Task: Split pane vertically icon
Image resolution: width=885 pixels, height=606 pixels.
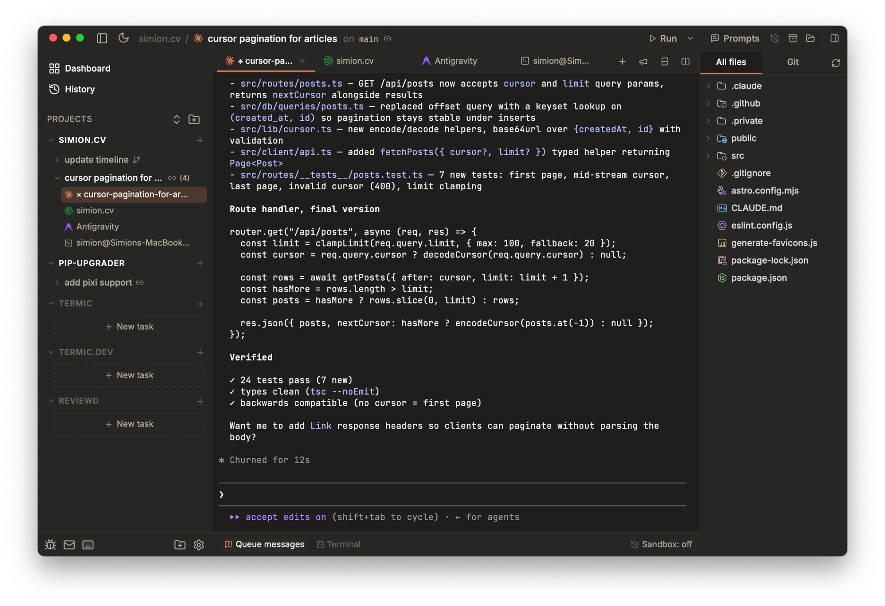Action: [x=685, y=61]
